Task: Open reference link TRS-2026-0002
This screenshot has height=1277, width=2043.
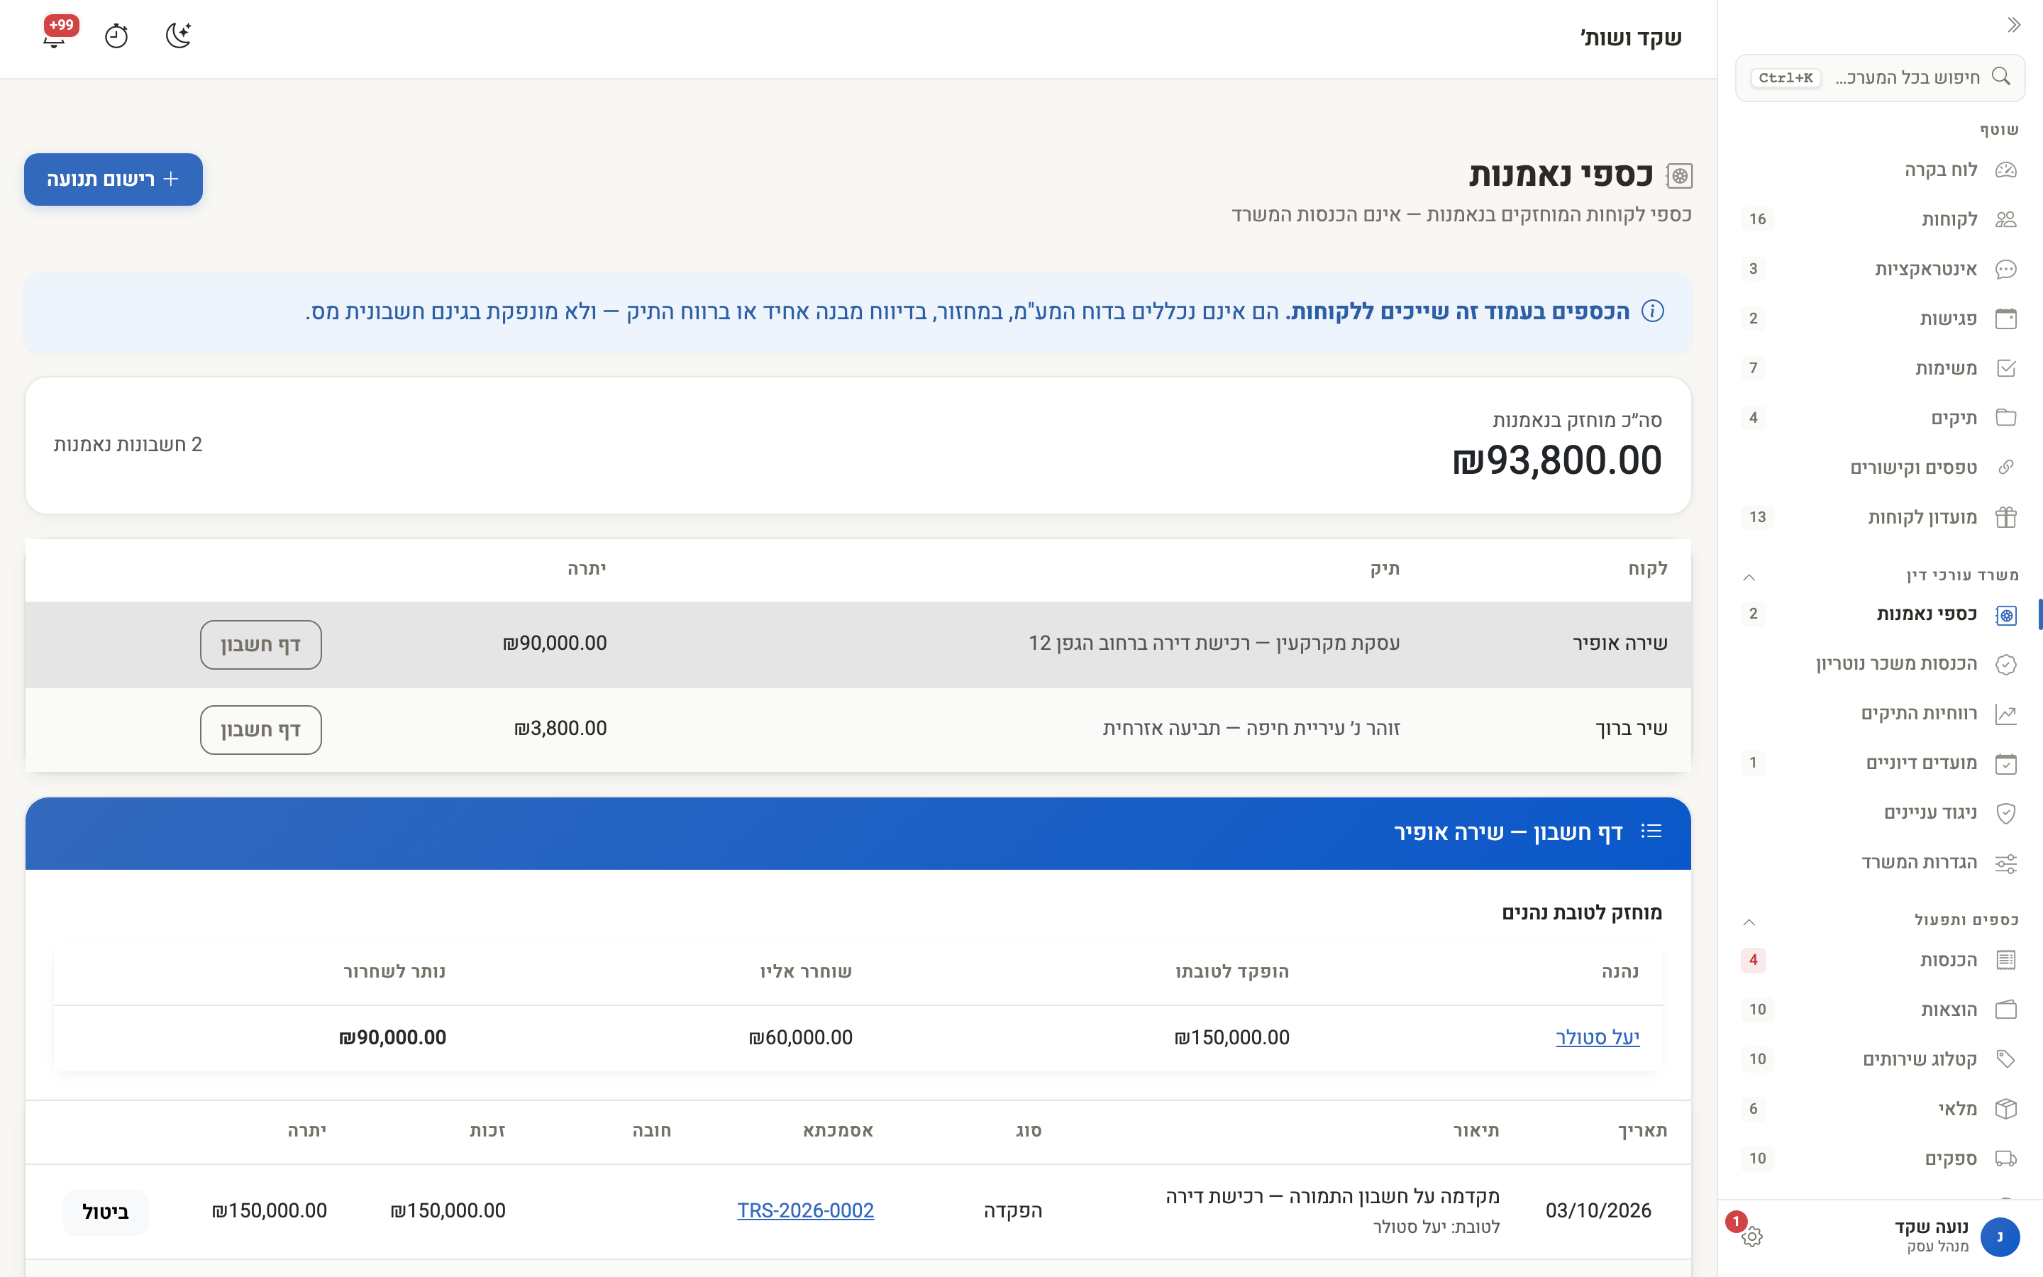Action: [x=805, y=1210]
